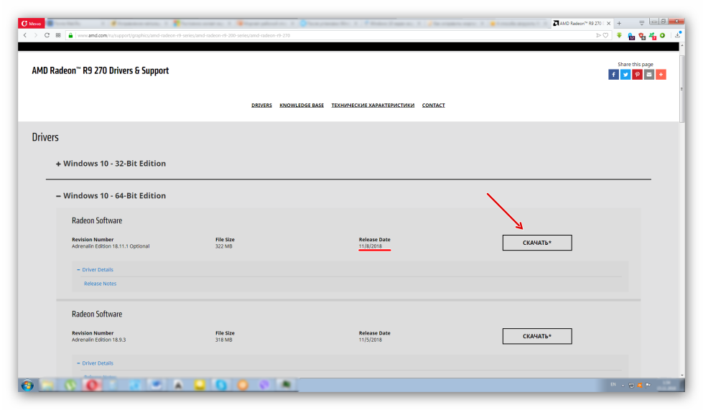This screenshot has width=703, height=410.
Task: Open Windows Start menu orb
Action: click(28, 385)
